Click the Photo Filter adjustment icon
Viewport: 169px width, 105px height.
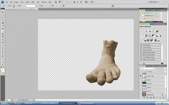[x=157, y=36]
